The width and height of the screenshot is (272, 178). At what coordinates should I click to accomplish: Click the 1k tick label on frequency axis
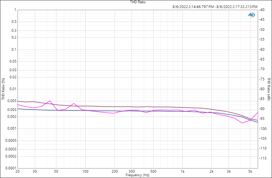183,171
